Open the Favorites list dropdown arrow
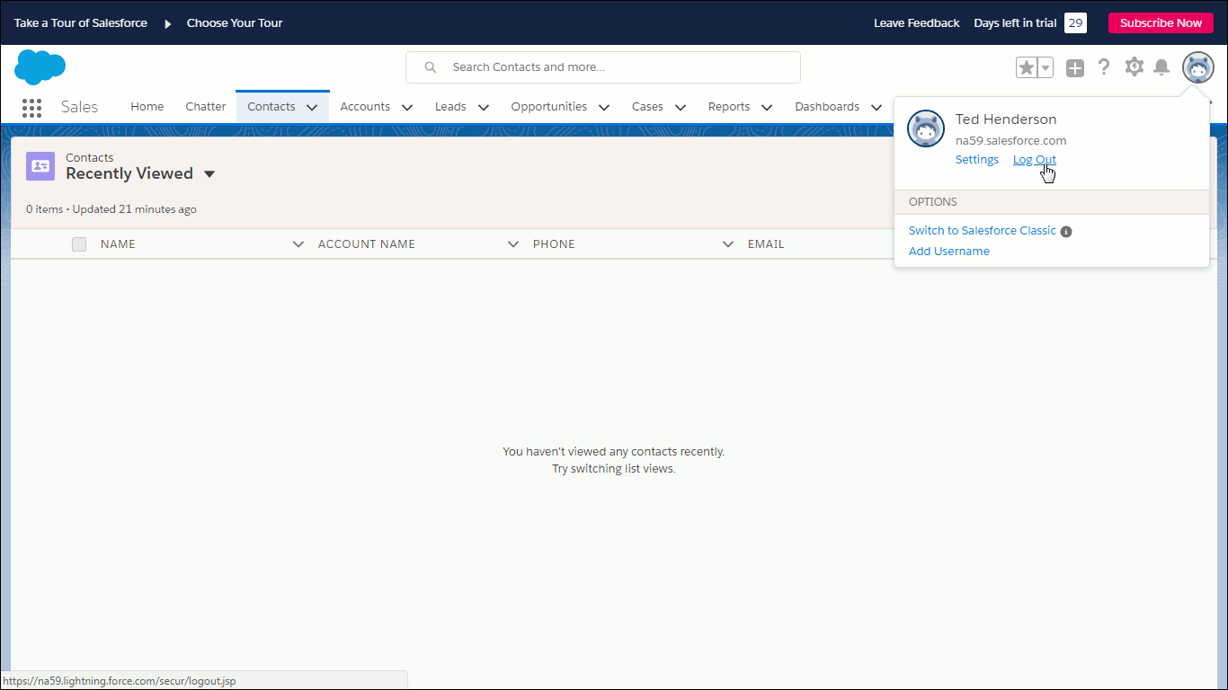The height and width of the screenshot is (690, 1228). (1046, 67)
